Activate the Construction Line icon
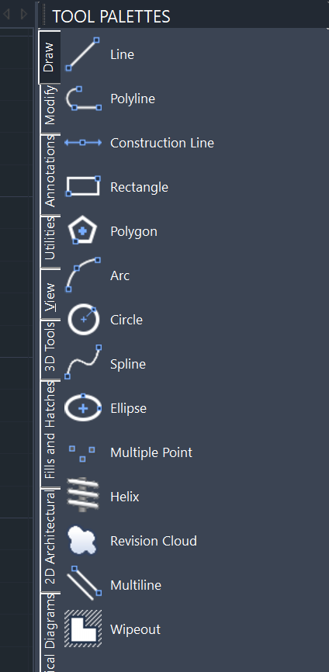The width and height of the screenshot is (329, 672). [83, 143]
